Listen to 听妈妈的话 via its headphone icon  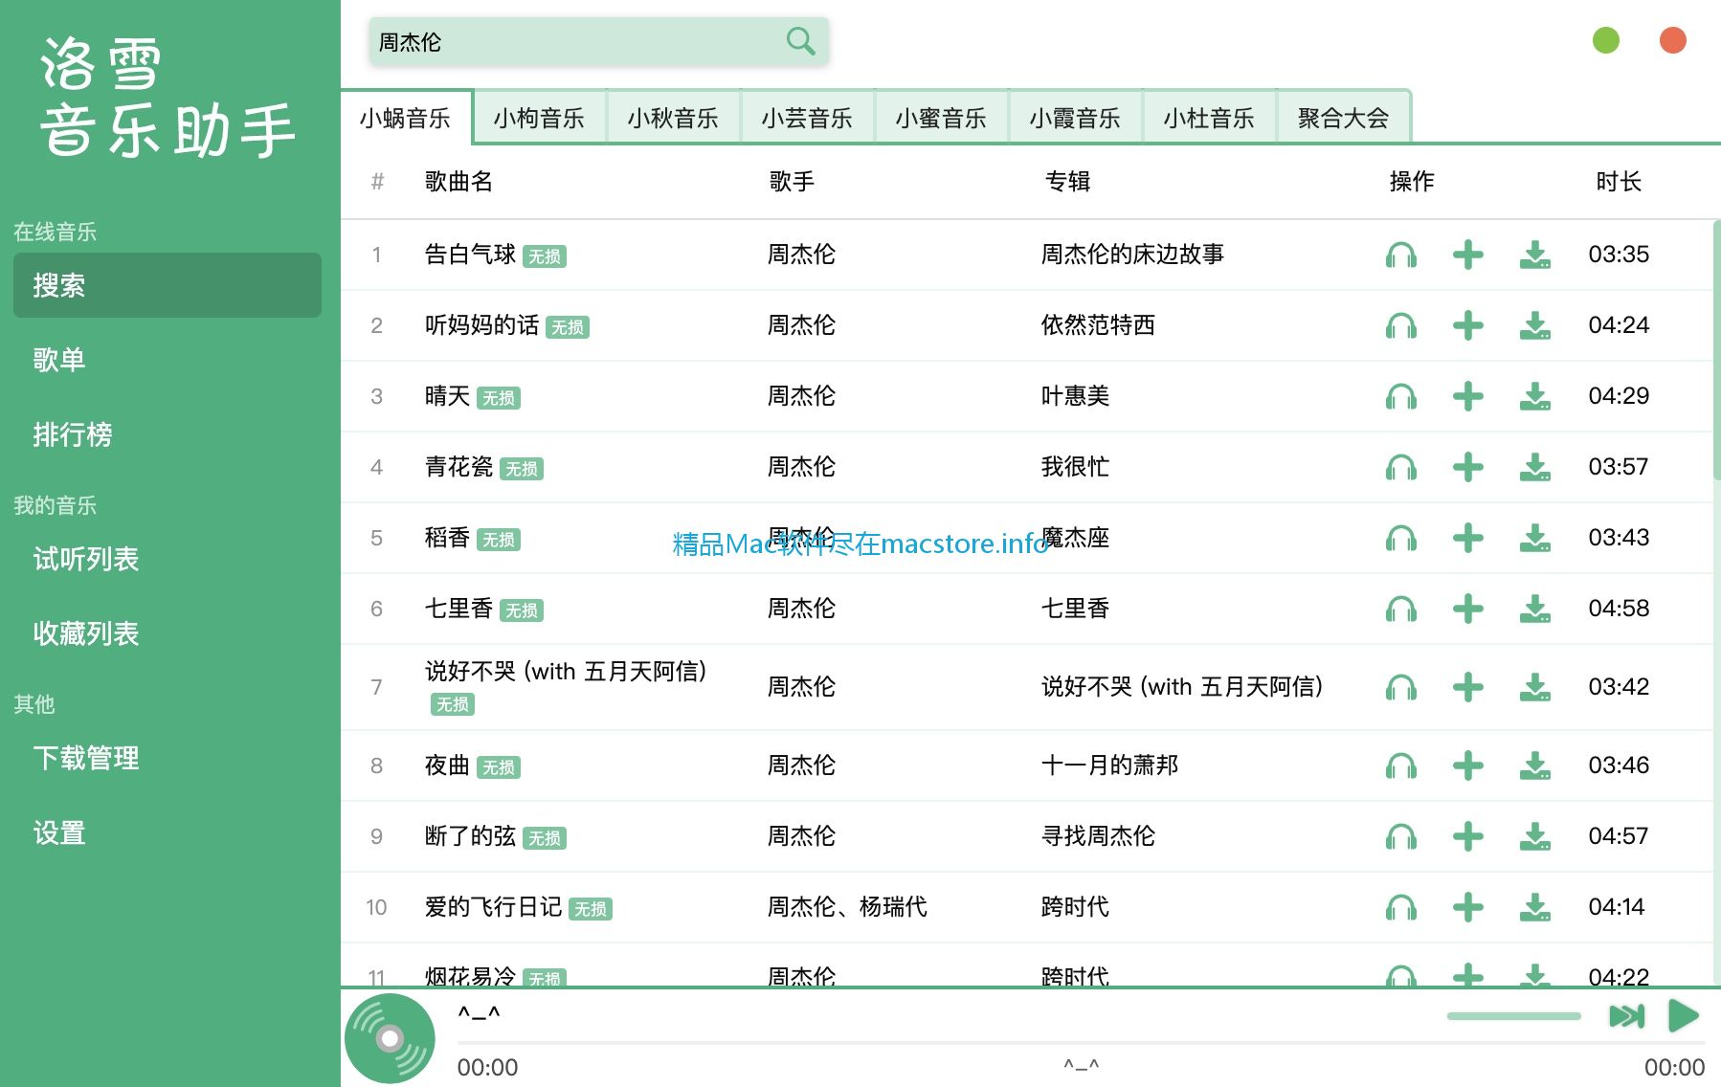pos(1400,325)
